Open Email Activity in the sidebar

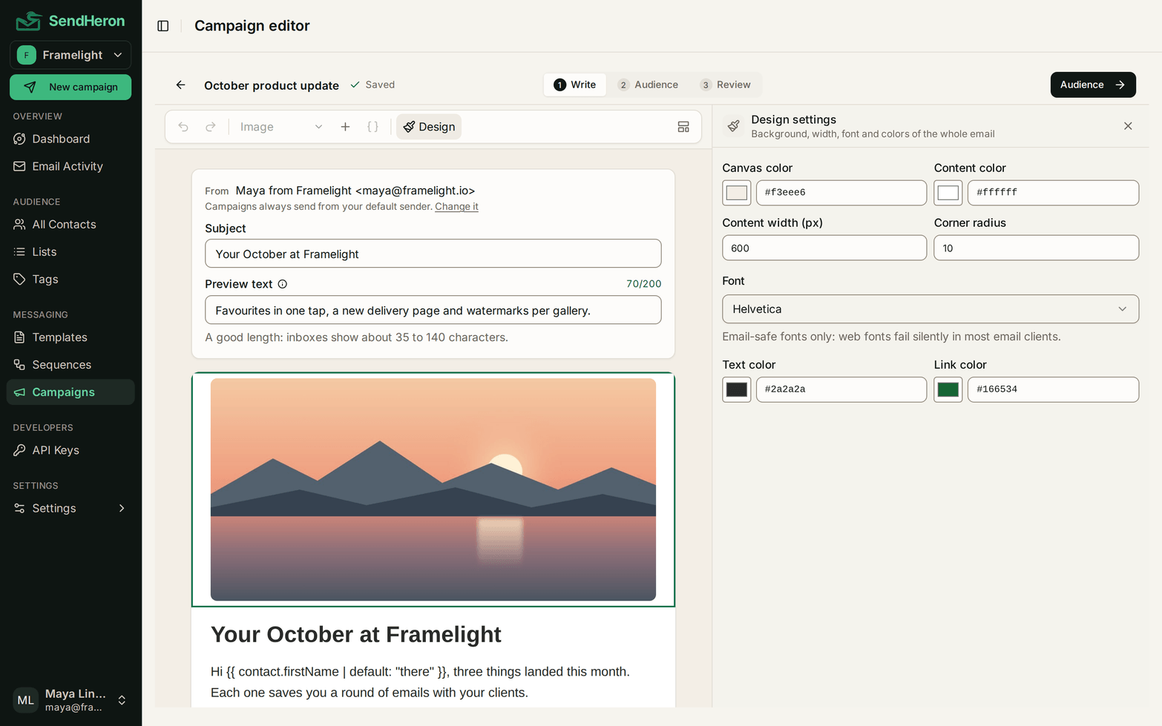70,166
